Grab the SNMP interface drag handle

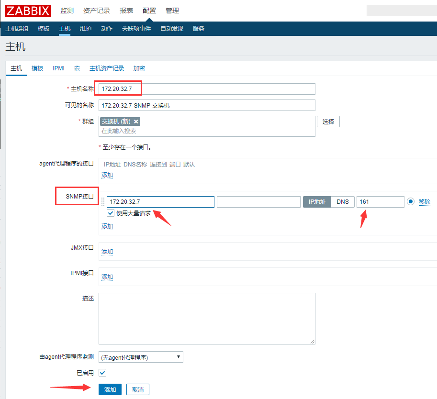point(103,202)
